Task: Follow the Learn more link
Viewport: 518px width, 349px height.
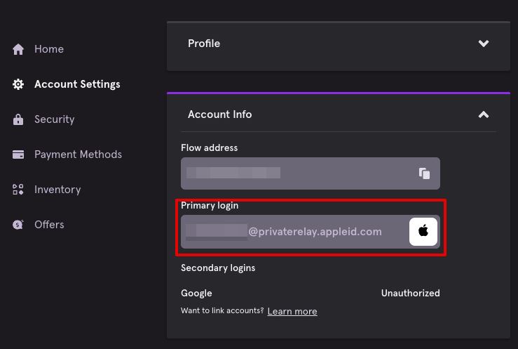Action: click(292, 311)
